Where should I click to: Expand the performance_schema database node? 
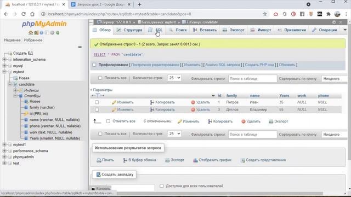(x=4, y=151)
